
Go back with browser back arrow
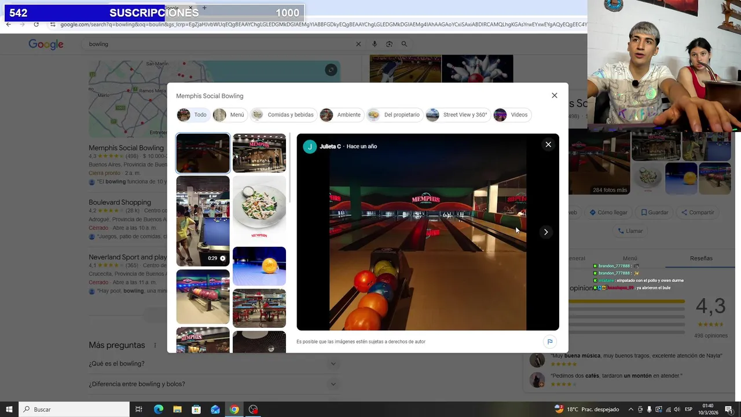click(8, 24)
